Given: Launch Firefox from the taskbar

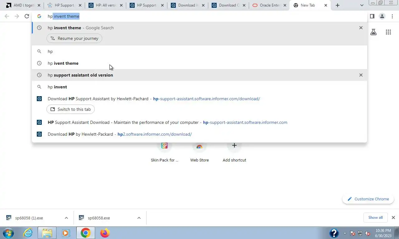Looking at the screenshot, I should pyautogui.click(x=105, y=233).
